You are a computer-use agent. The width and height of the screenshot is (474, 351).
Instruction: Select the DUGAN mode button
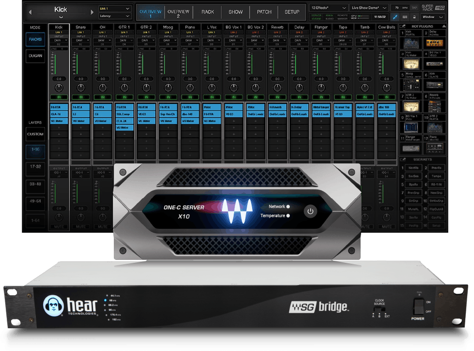pos(35,56)
